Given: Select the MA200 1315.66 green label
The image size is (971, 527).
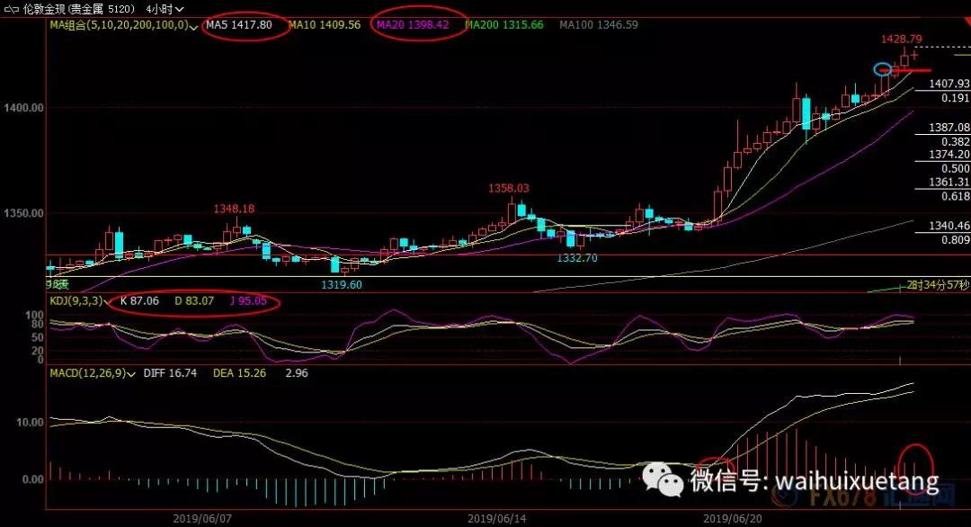Looking at the screenshot, I should [512, 25].
